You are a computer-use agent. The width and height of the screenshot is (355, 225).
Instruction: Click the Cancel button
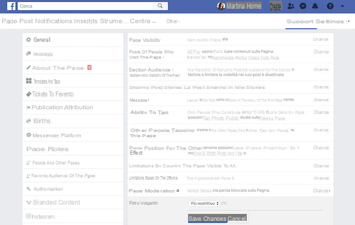(x=237, y=219)
